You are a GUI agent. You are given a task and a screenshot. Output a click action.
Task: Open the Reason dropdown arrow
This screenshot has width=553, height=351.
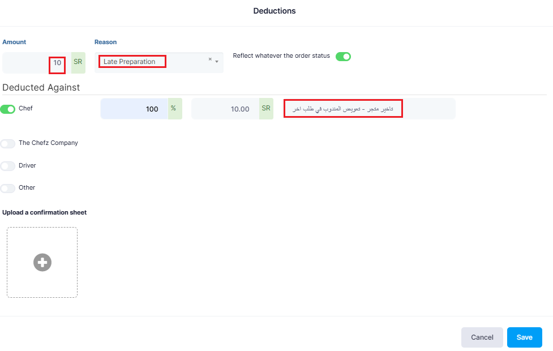tap(217, 62)
